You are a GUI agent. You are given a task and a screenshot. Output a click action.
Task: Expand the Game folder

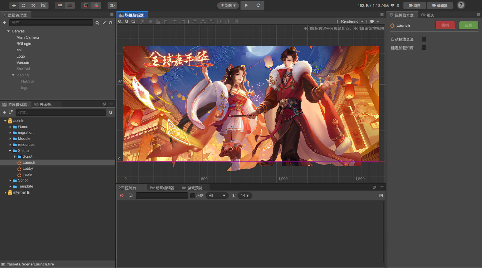tap(10, 127)
